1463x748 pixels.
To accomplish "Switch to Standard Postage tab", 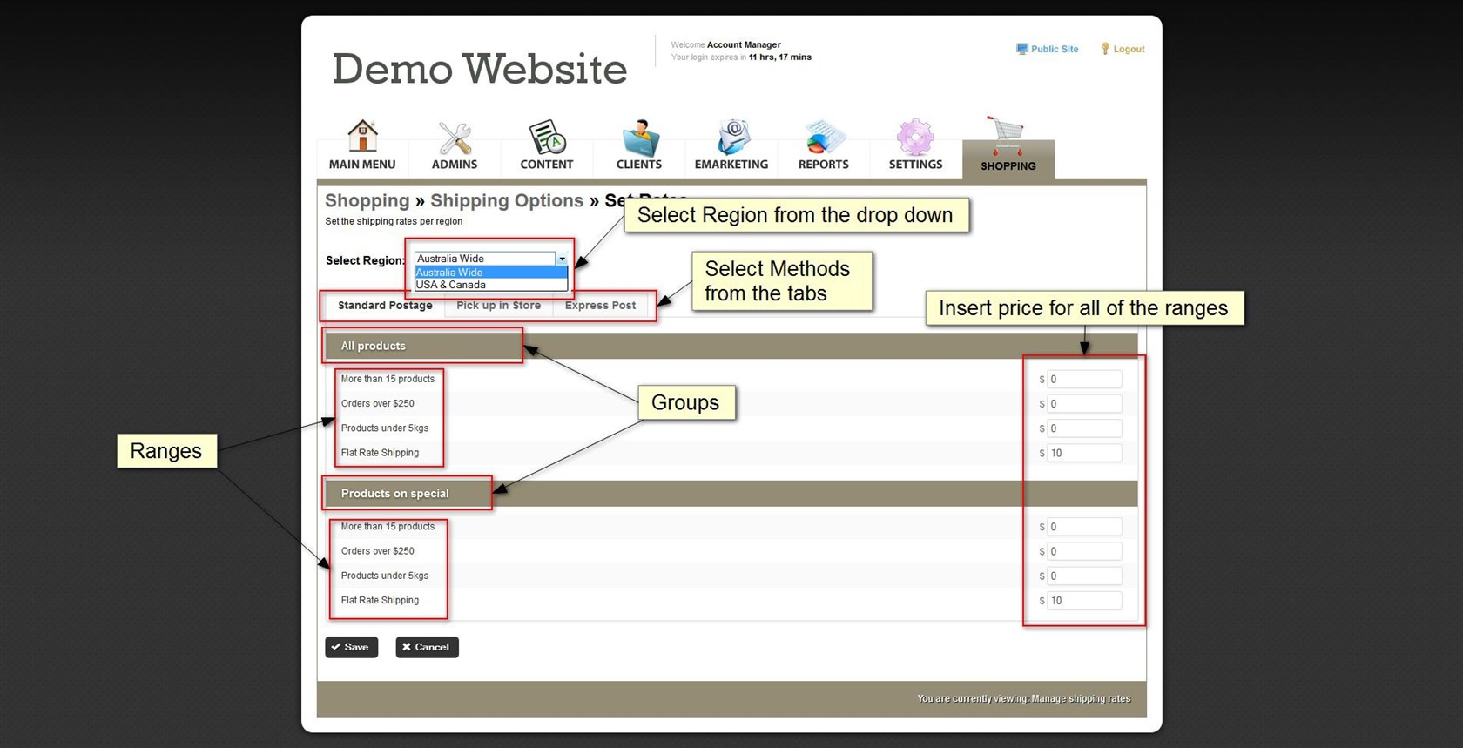I will point(385,306).
